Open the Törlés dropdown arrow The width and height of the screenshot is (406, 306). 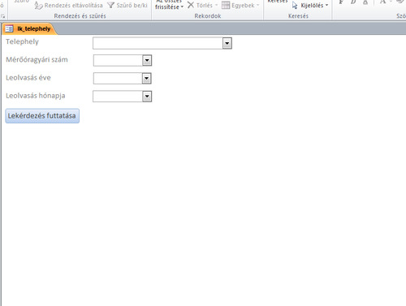pos(216,5)
